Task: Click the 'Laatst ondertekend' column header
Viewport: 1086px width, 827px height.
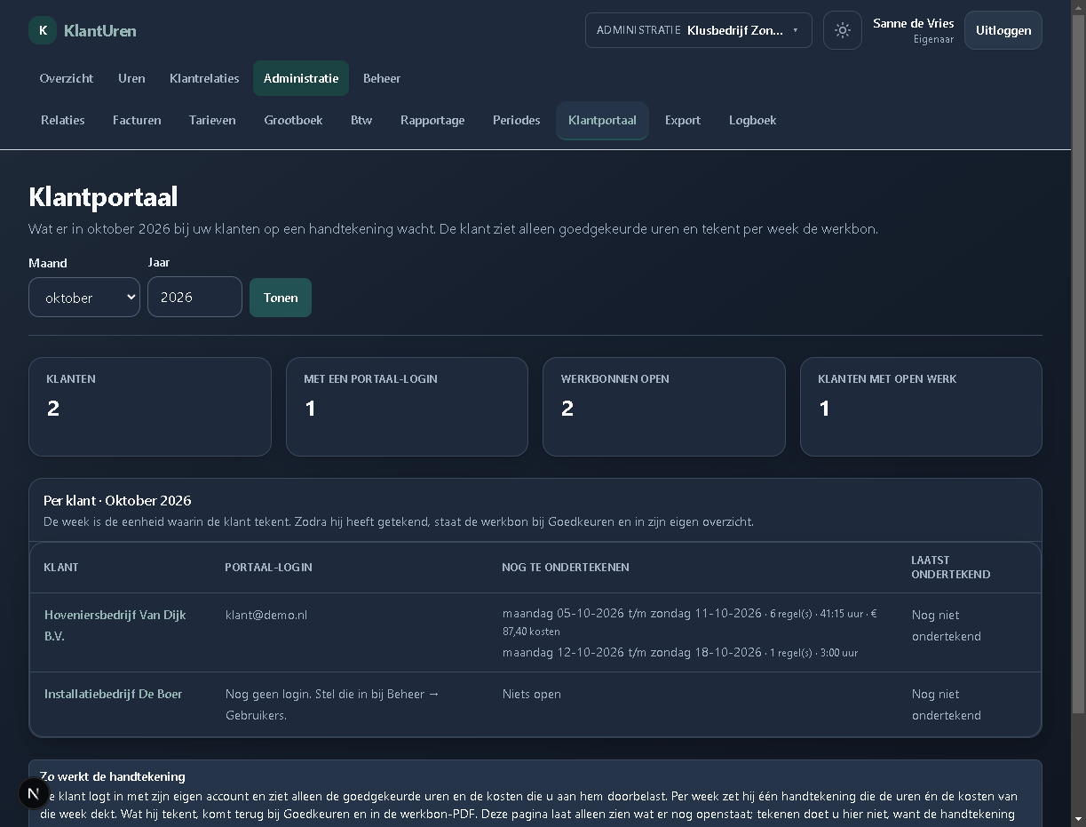Action: (950, 567)
